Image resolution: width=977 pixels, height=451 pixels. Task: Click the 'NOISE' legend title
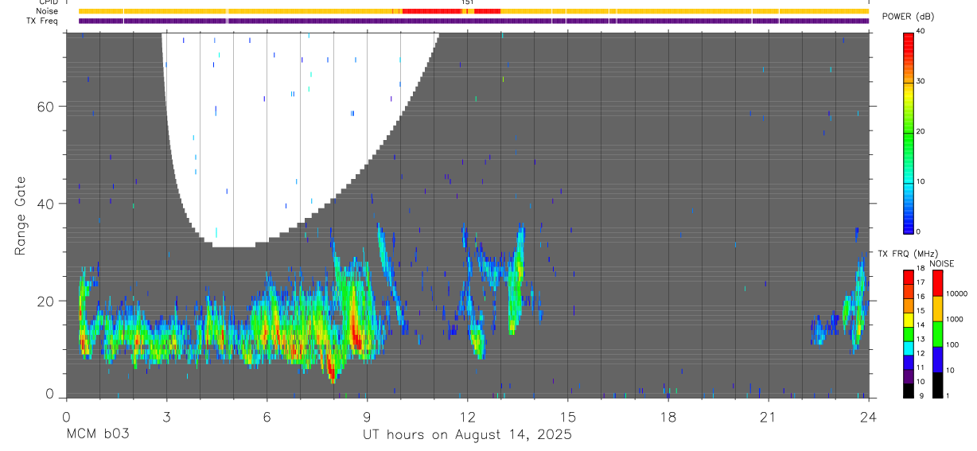pyautogui.click(x=941, y=263)
